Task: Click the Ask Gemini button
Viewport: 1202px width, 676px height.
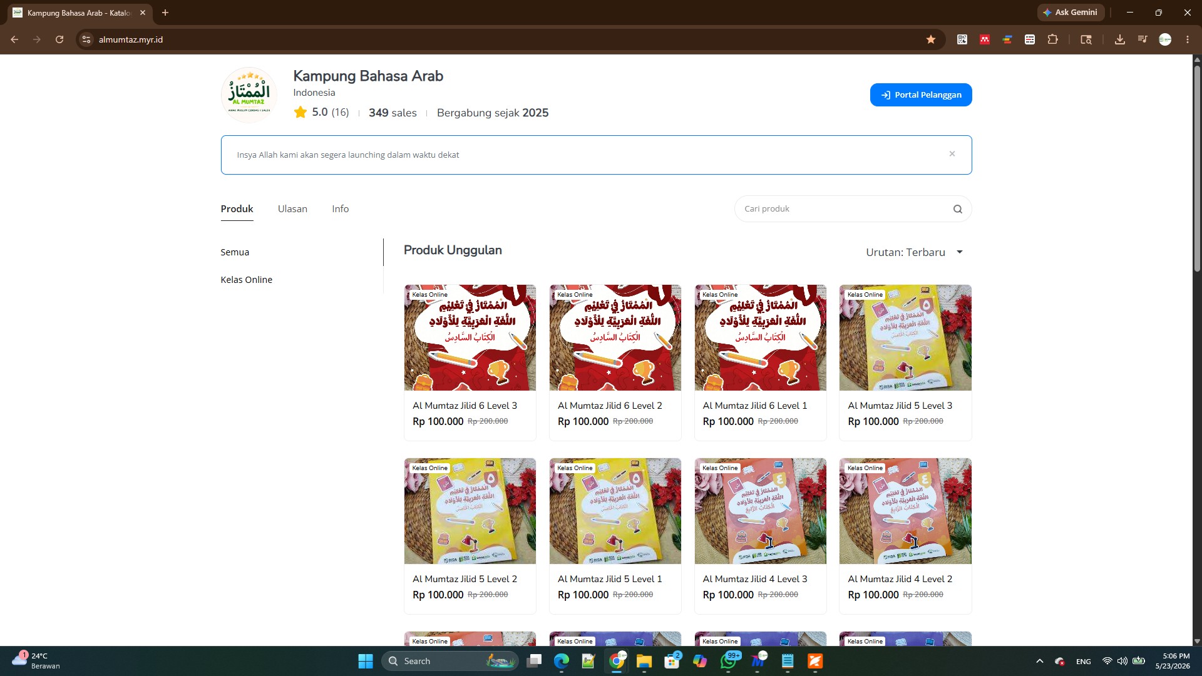Action: tap(1071, 13)
